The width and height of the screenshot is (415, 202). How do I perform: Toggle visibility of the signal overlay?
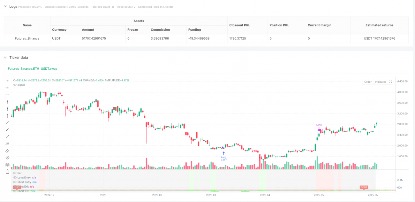click(x=14, y=84)
